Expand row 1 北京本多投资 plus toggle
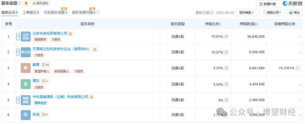The image size is (305, 124). pyautogui.click(x=18, y=36)
